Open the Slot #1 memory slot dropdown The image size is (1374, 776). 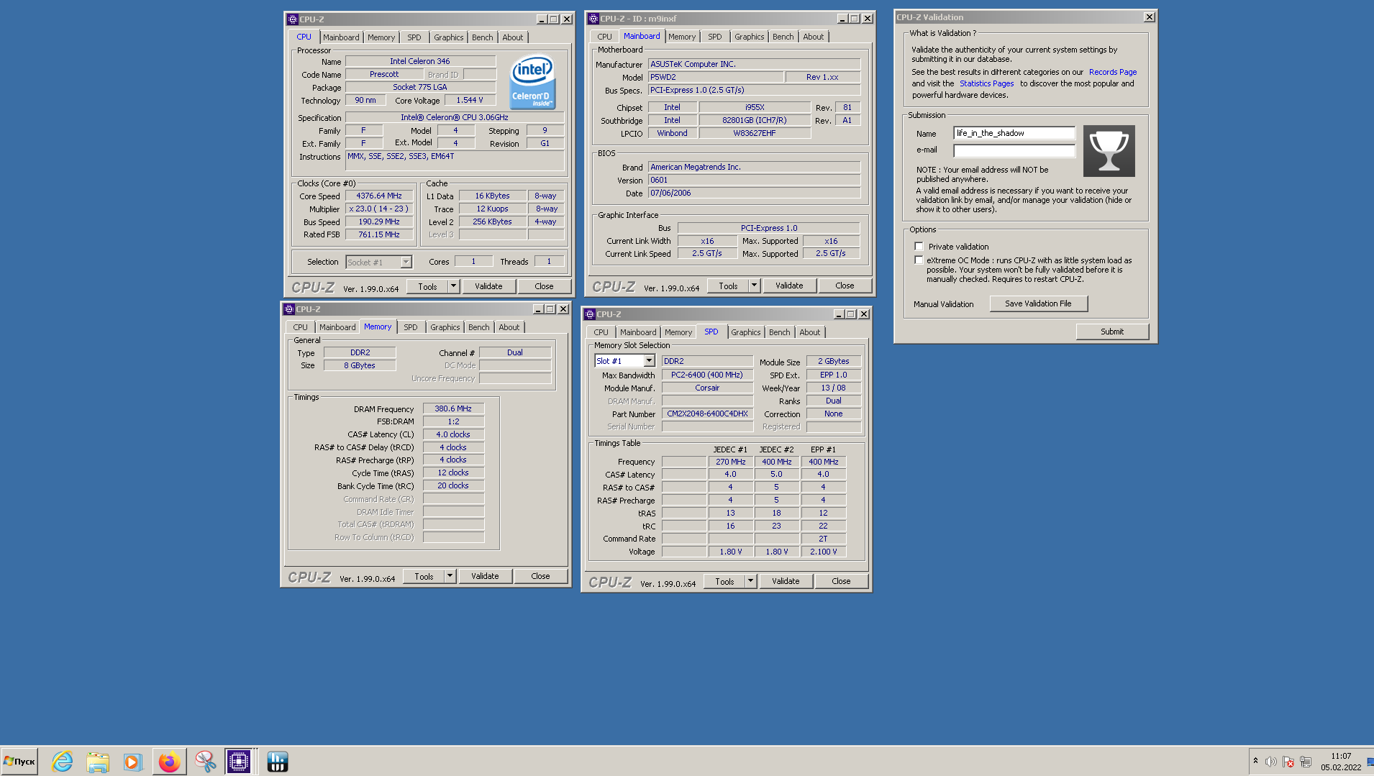(649, 361)
